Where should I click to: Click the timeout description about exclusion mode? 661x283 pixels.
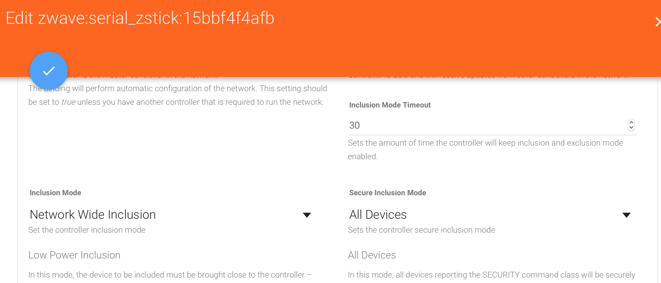coord(485,143)
